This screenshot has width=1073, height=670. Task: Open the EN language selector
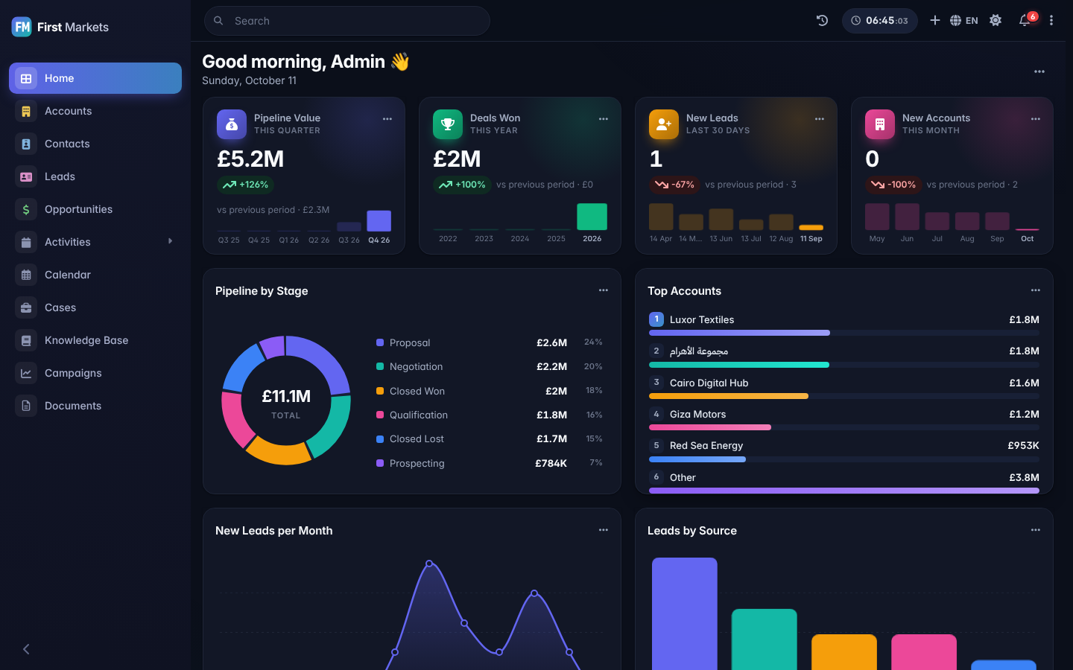(x=964, y=21)
